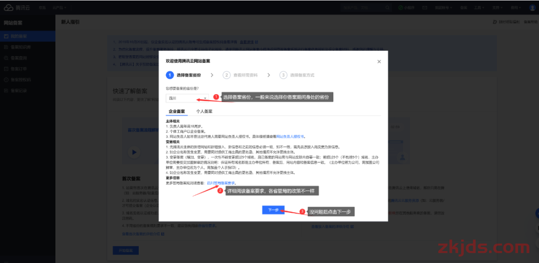Screen dimensions: 539x263
Task: Close the 欢迎使用腾讯云网站备案 dialog
Action: pyautogui.click(x=379, y=62)
